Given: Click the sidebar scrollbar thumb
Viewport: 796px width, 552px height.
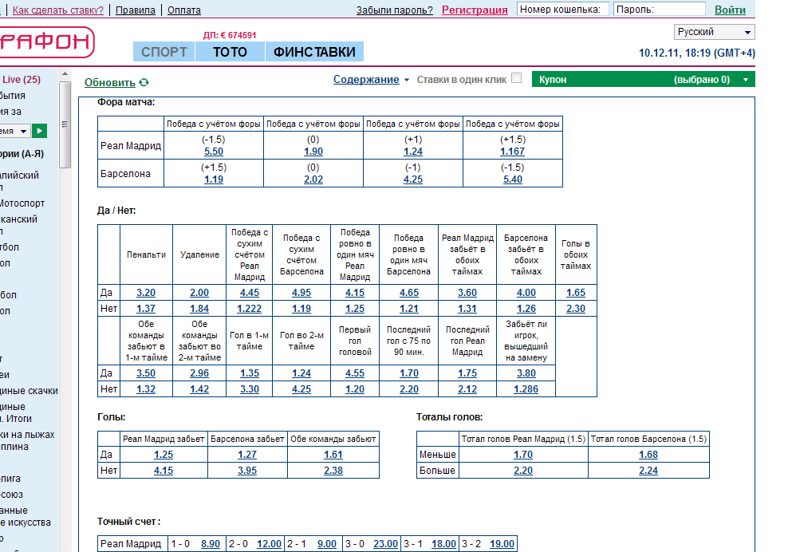Looking at the screenshot, I should point(65,124).
